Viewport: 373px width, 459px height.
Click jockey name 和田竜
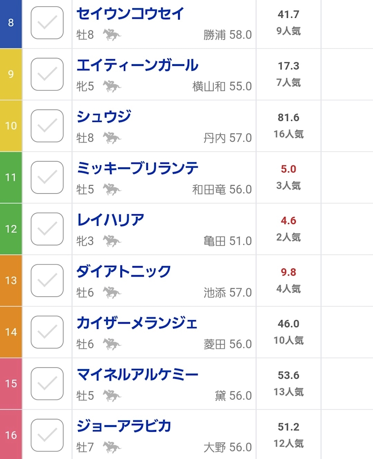[x=209, y=190]
